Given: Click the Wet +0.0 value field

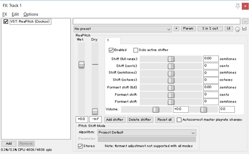Looking at the screenshot, I should pos(82,119).
